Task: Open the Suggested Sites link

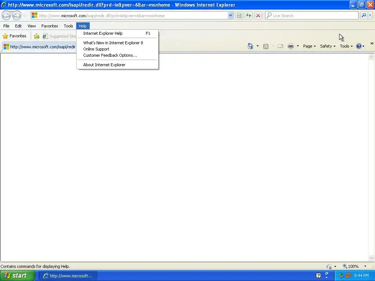Action: pos(59,36)
